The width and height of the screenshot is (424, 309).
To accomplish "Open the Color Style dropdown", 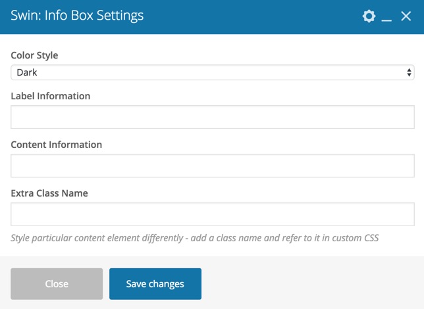I will click(213, 72).
